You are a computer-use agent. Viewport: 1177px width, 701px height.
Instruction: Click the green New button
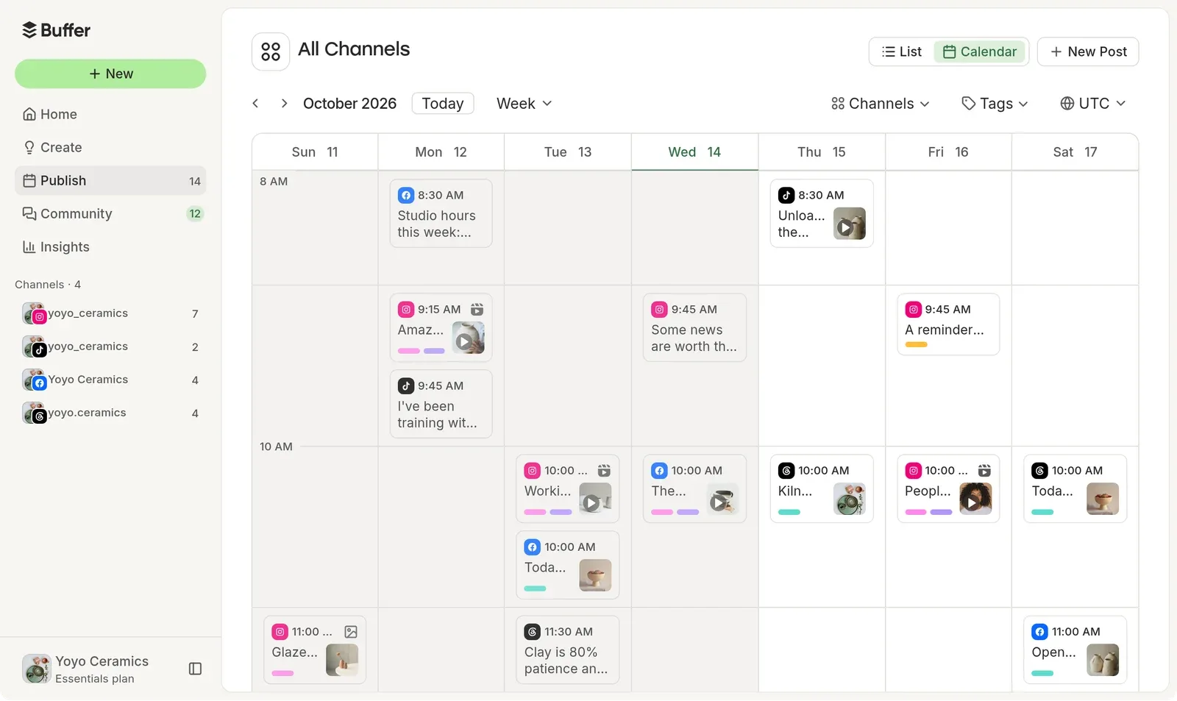[x=110, y=74]
